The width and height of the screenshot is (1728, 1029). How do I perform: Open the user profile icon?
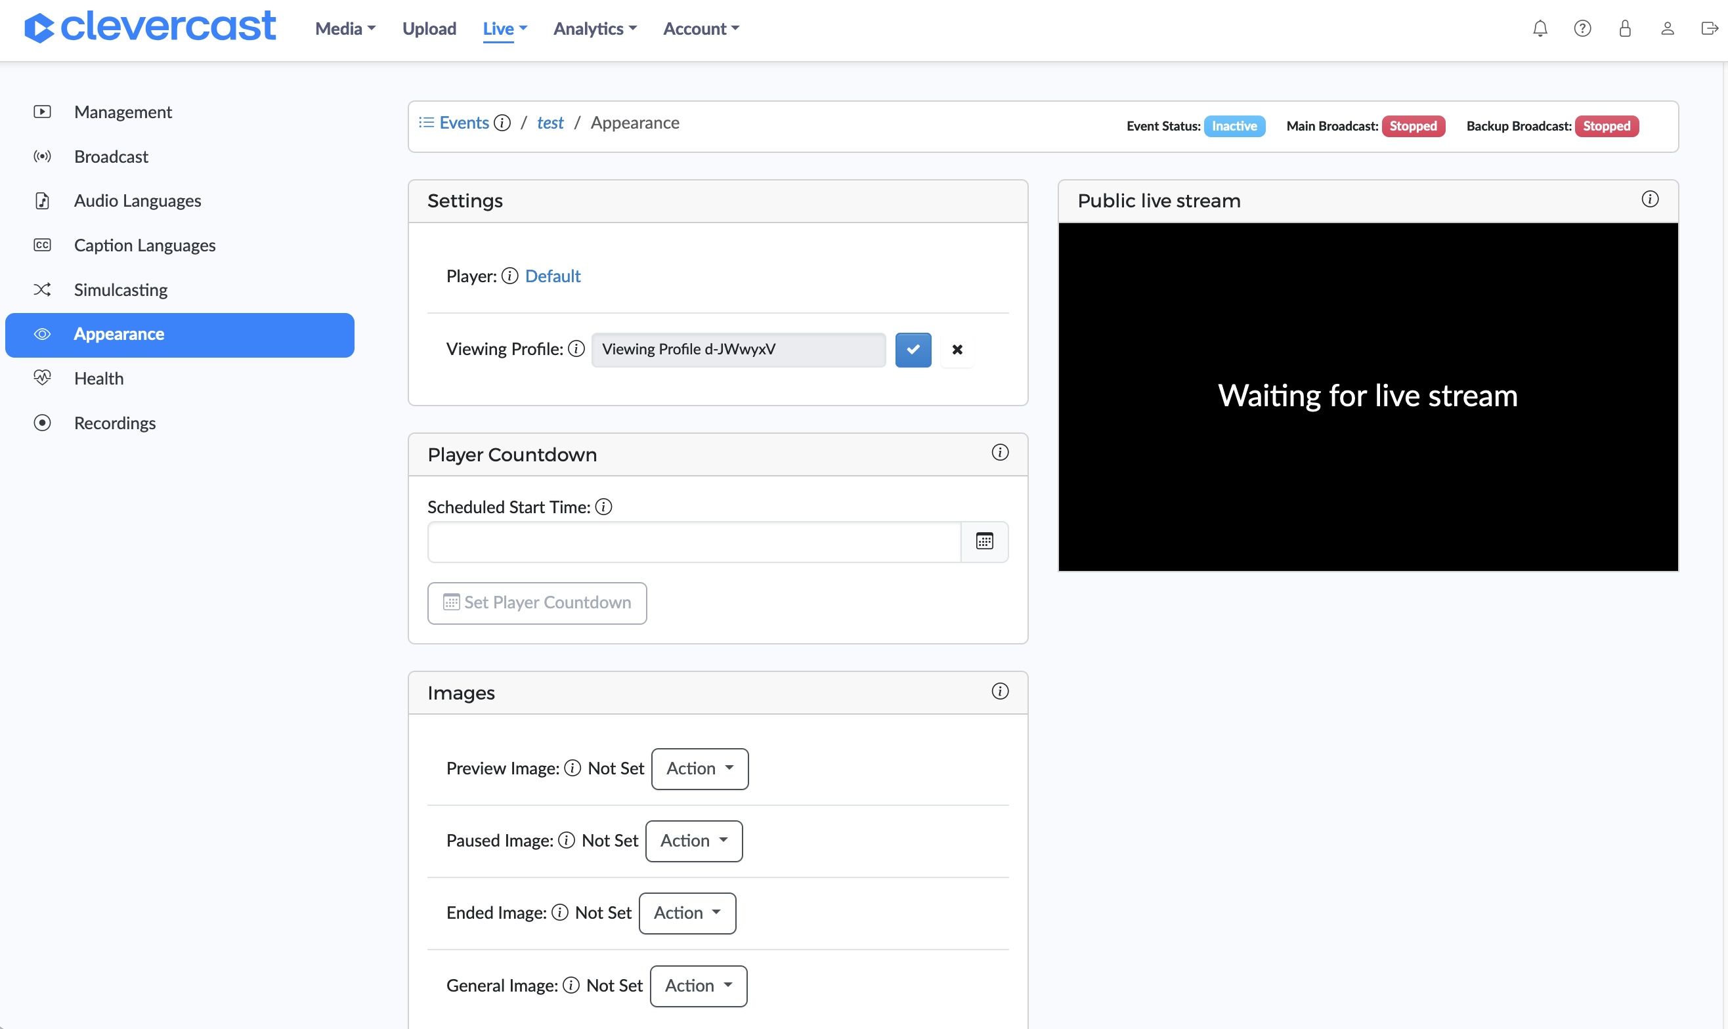click(x=1668, y=28)
